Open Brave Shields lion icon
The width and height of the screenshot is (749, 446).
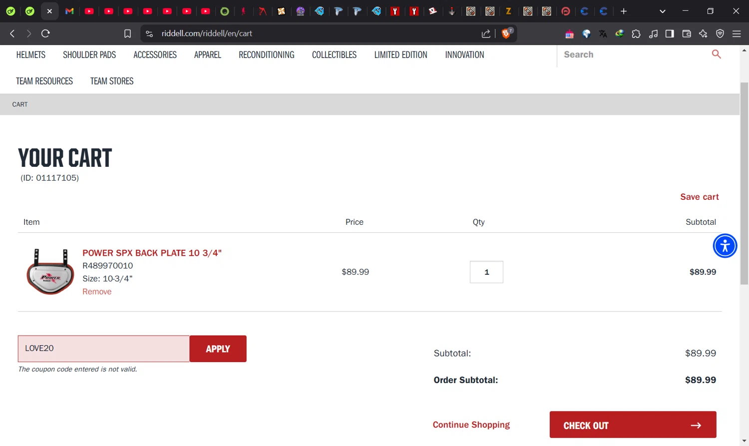[506, 33]
